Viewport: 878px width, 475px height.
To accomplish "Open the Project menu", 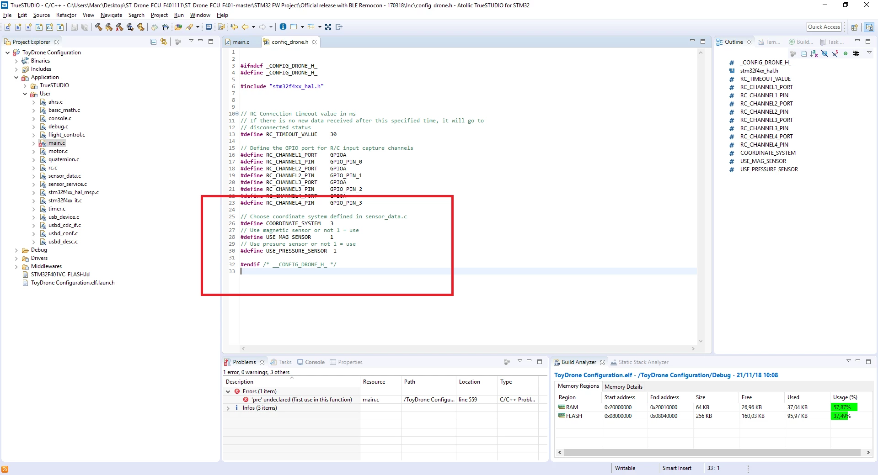I will pos(159,15).
